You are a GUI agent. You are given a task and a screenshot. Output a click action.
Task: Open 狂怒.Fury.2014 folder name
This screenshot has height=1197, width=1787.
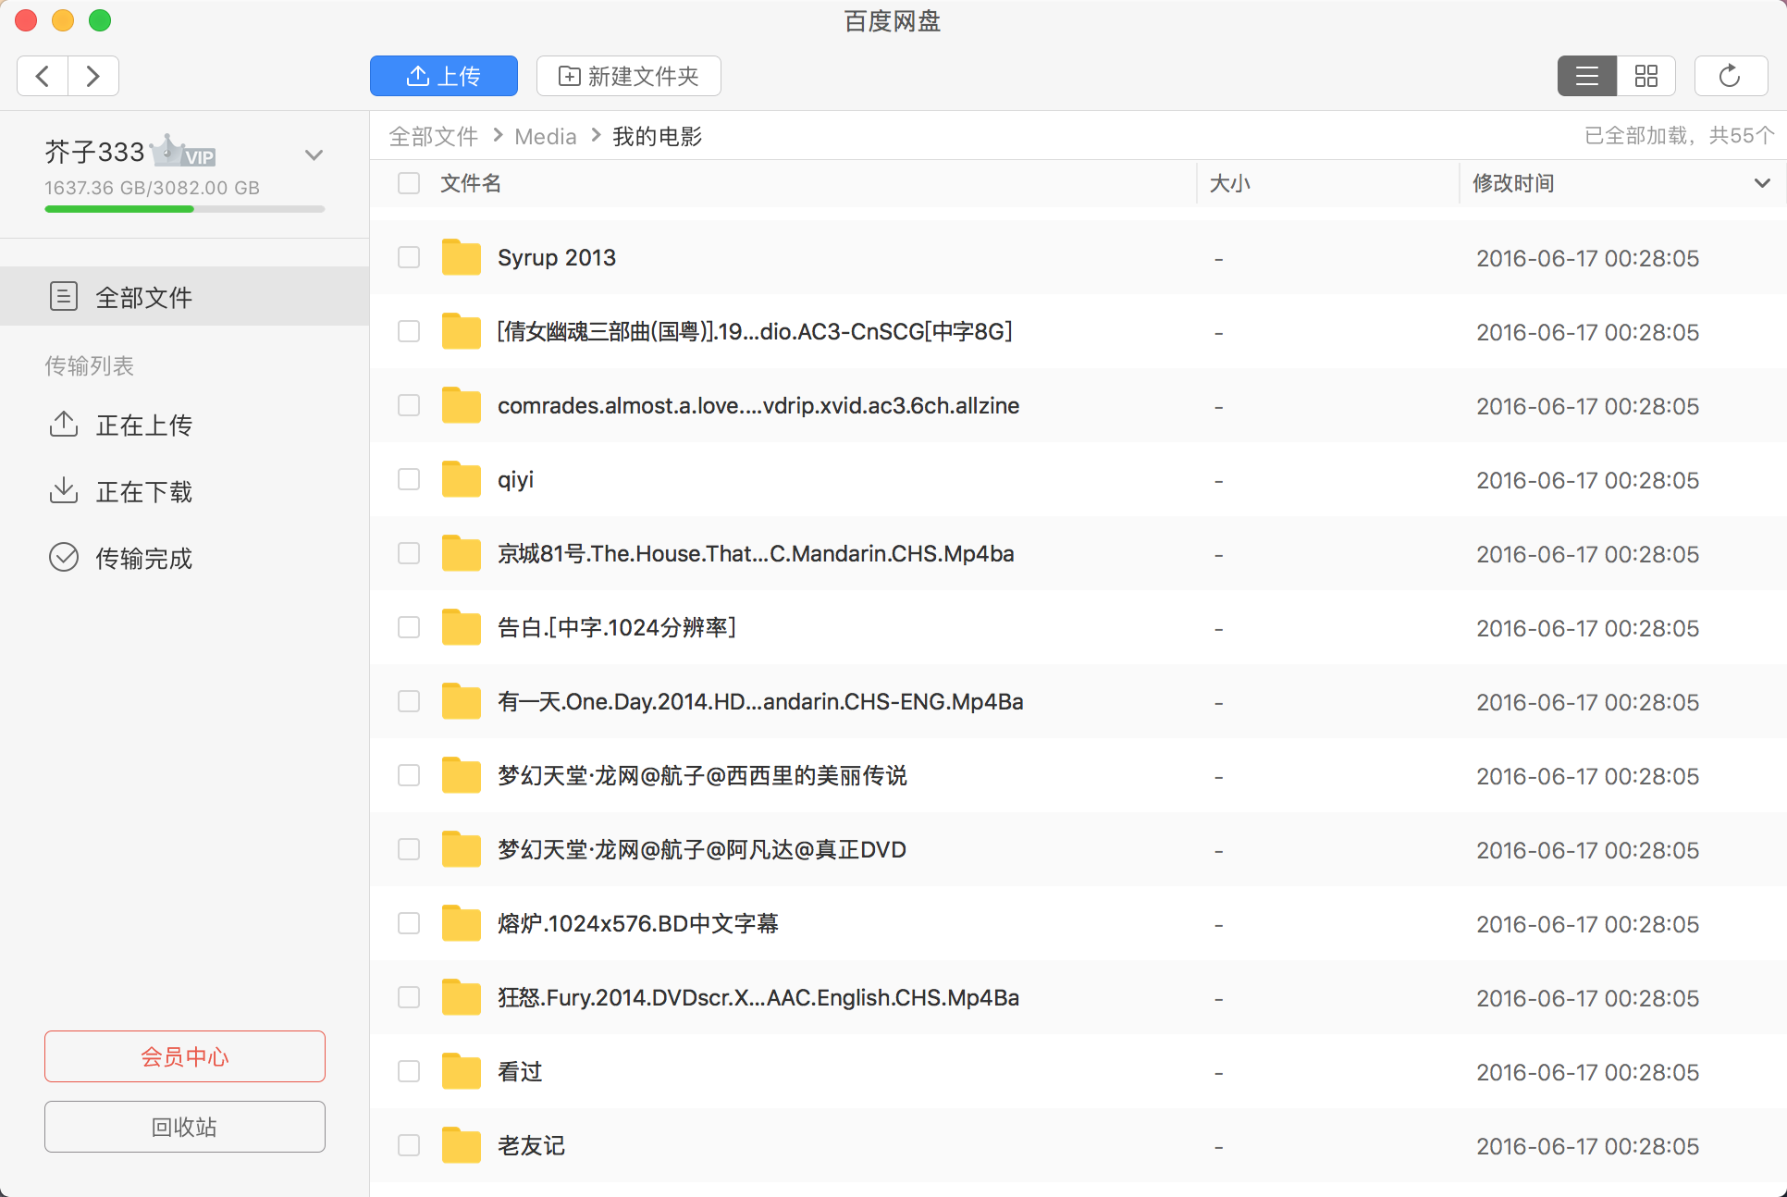[758, 997]
